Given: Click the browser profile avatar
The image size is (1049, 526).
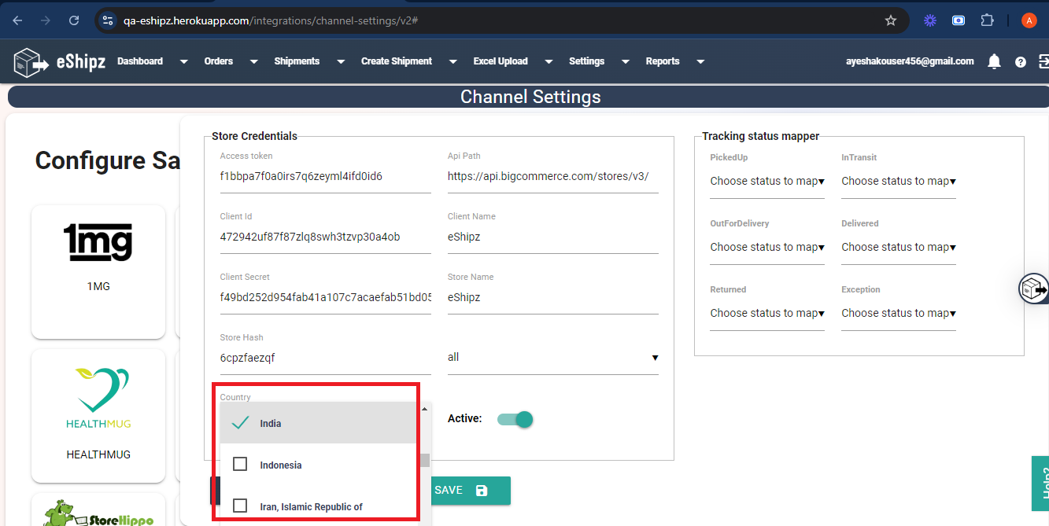Looking at the screenshot, I should (x=1029, y=20).
